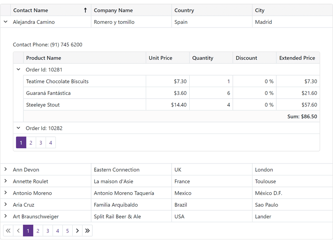
Task: Expand the Antonio Moreno row
Action: pos(5,193)
